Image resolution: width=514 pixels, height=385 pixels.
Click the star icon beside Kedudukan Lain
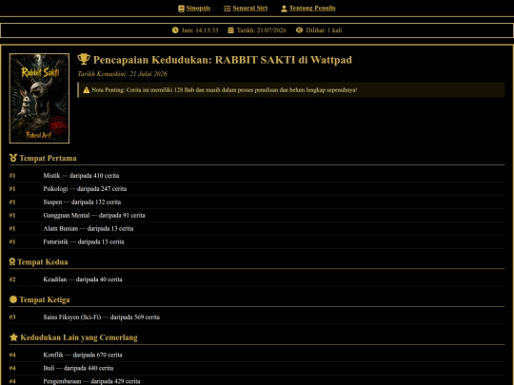(13, 337)
